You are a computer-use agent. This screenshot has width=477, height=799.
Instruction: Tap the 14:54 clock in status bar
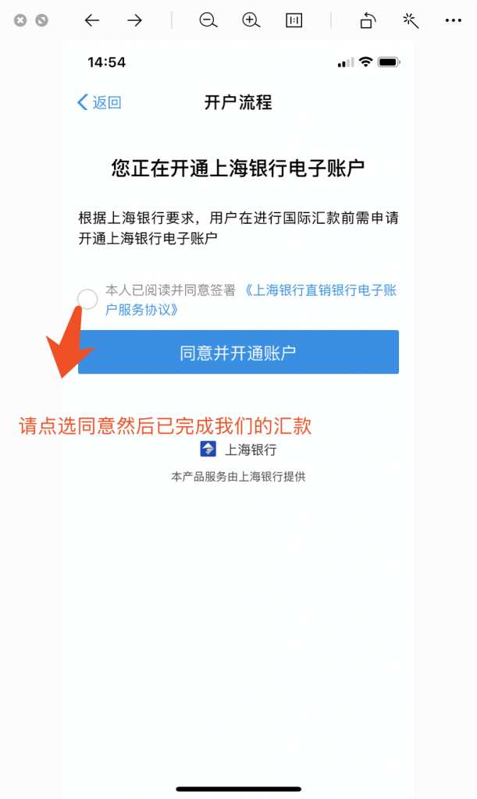[x=106, y=62]
